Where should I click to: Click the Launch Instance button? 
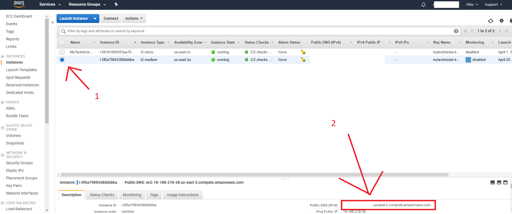pos(74,18)
